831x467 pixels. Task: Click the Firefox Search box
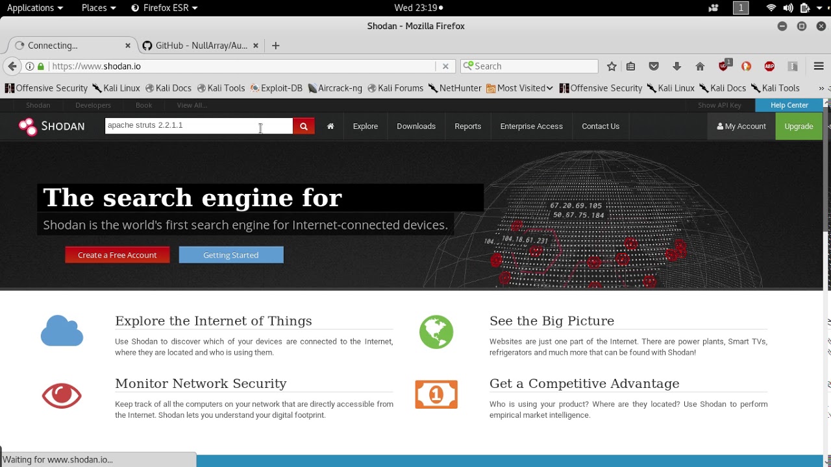click(x=529, y=66)
